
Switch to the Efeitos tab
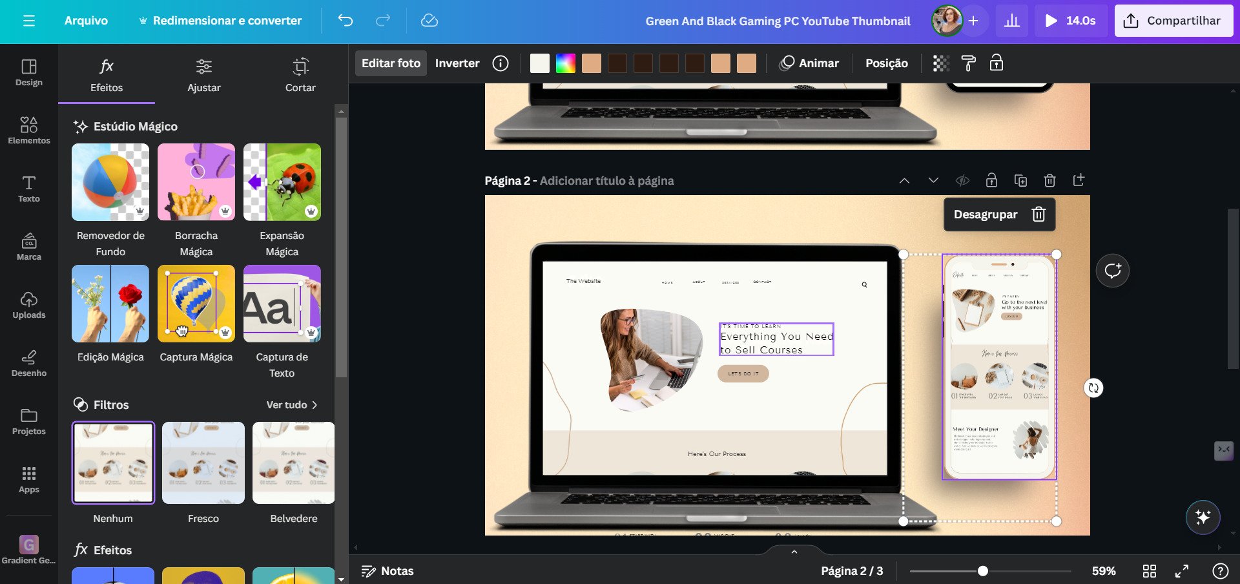click(107, 76)
